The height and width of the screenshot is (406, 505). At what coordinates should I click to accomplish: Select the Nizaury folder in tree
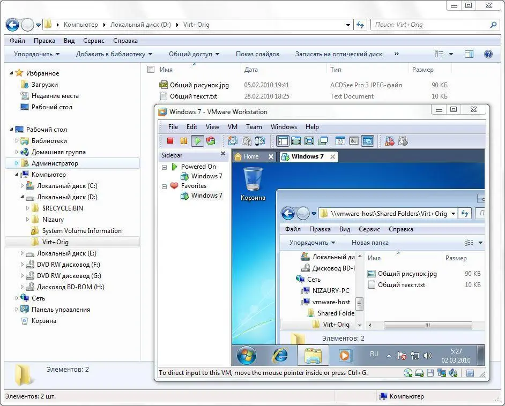tap(53, 220)
